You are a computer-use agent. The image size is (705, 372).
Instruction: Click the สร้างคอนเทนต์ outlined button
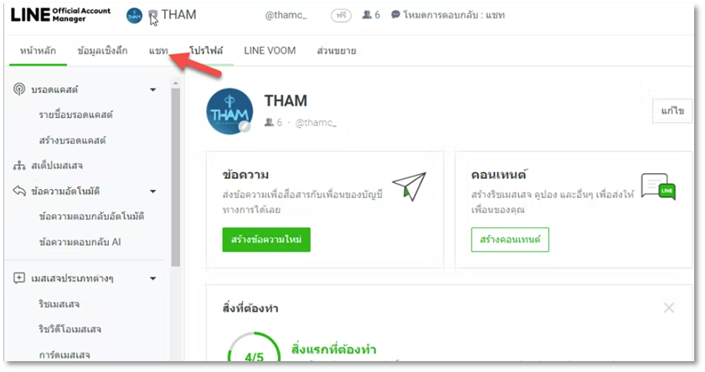pos(510,240)
